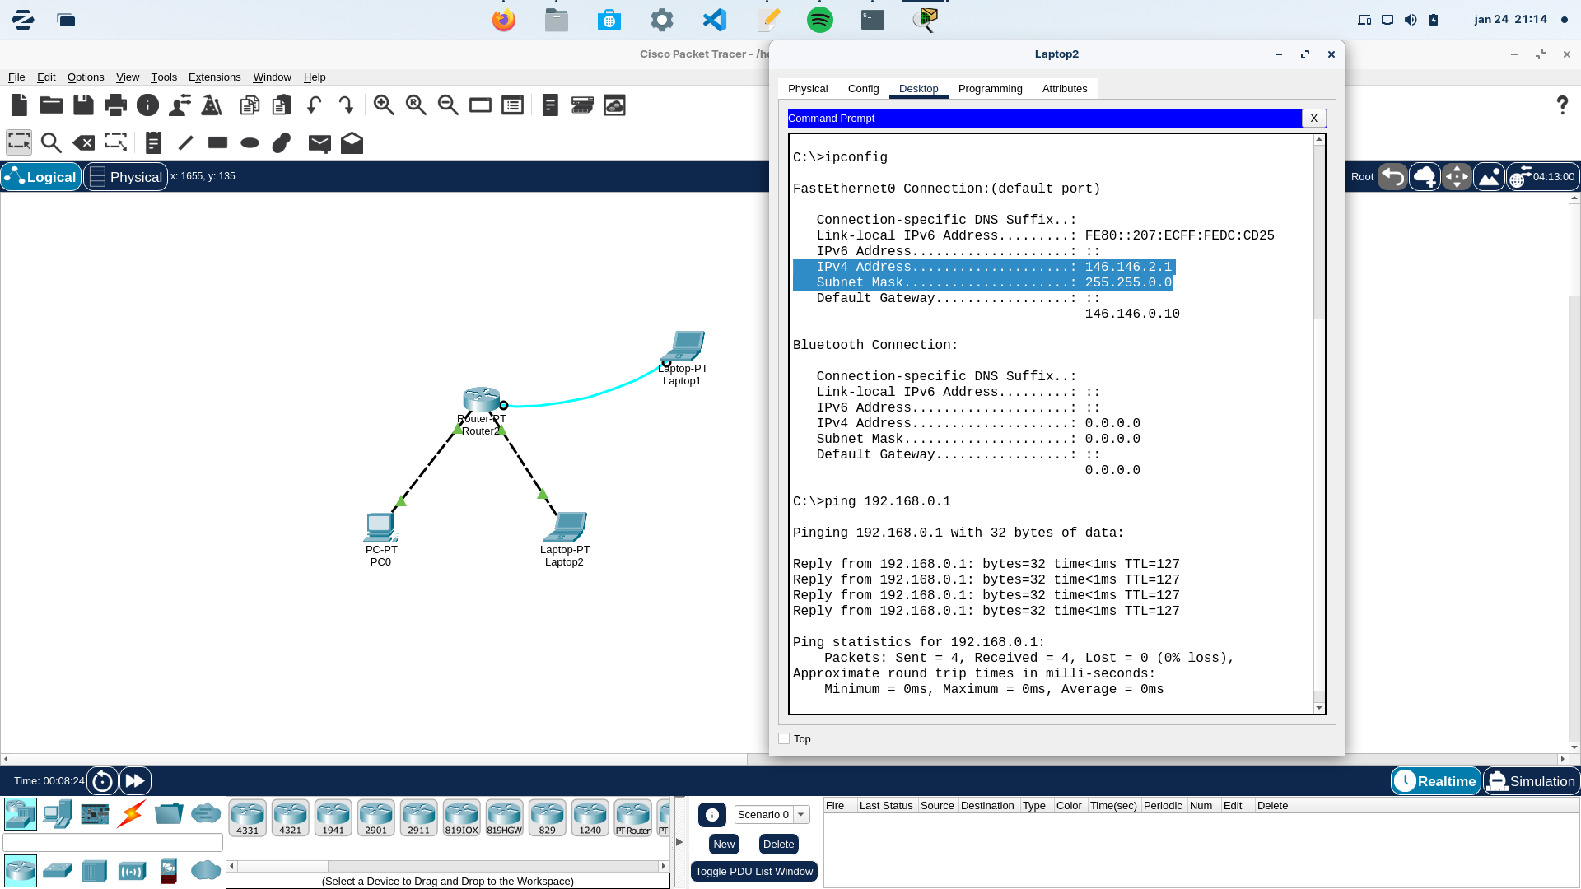Open Options menu in menu bar
Image resolution: width=1581 pixels, height=889 pixels.
(x=85, y=76)
